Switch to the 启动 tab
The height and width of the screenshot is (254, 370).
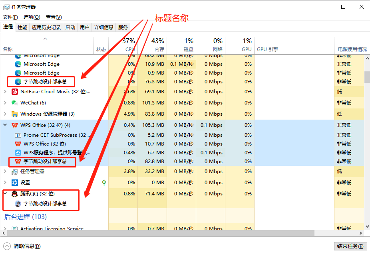[70, 28]
